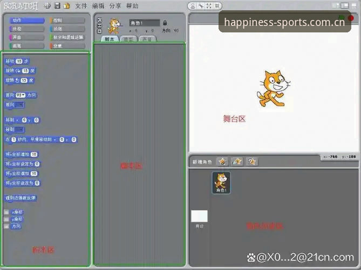Screen dimensions: 361x270
Task: Set rotation style to left-right flip
Action: coord(99,25)
